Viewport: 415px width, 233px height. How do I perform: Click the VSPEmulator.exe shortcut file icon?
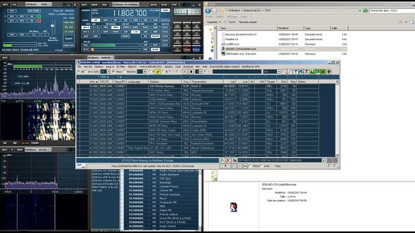pos(223,54)
